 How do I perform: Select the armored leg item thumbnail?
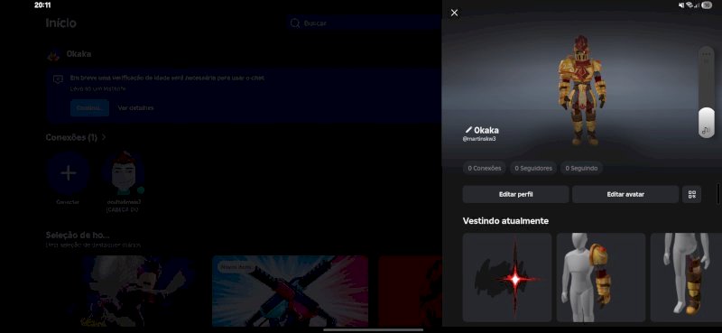[686, 277]
